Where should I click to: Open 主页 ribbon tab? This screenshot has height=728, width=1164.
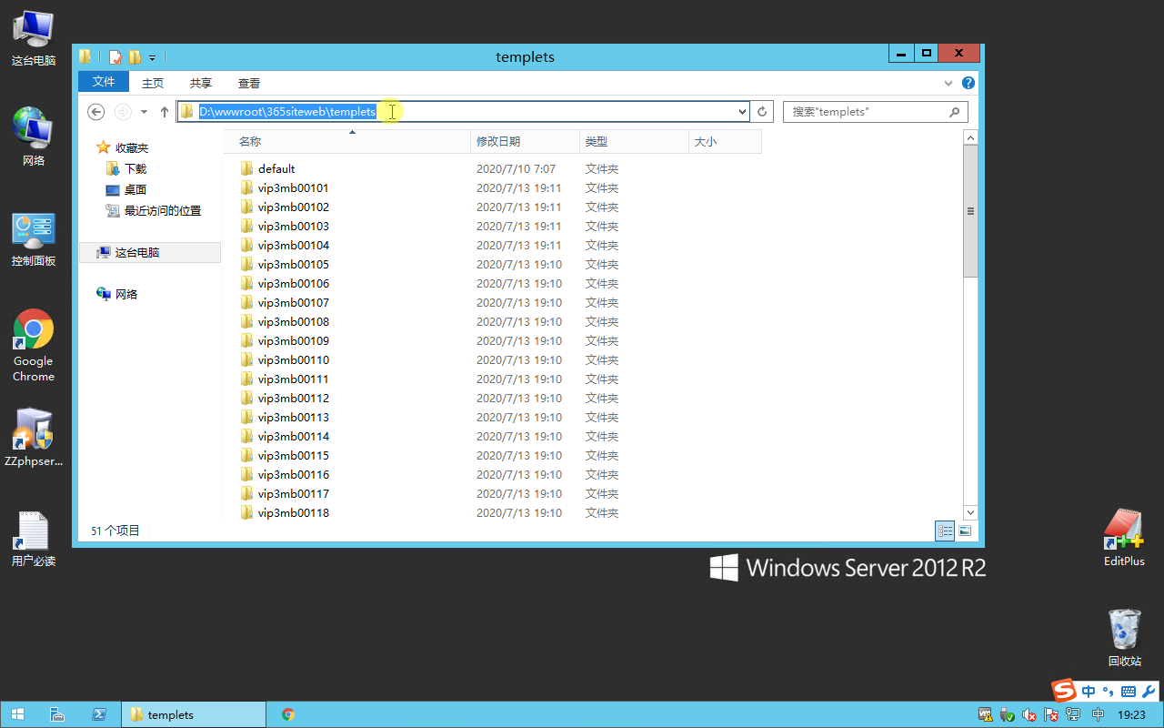pyautogui.click(x=153, y=83)
